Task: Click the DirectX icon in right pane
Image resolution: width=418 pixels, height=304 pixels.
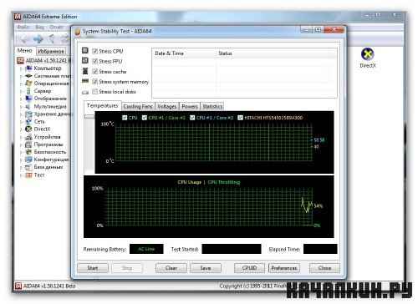Action: [367, 54]
